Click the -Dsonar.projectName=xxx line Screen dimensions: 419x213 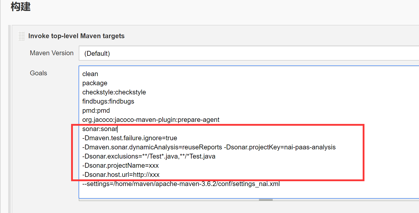(x=120, y=165)
